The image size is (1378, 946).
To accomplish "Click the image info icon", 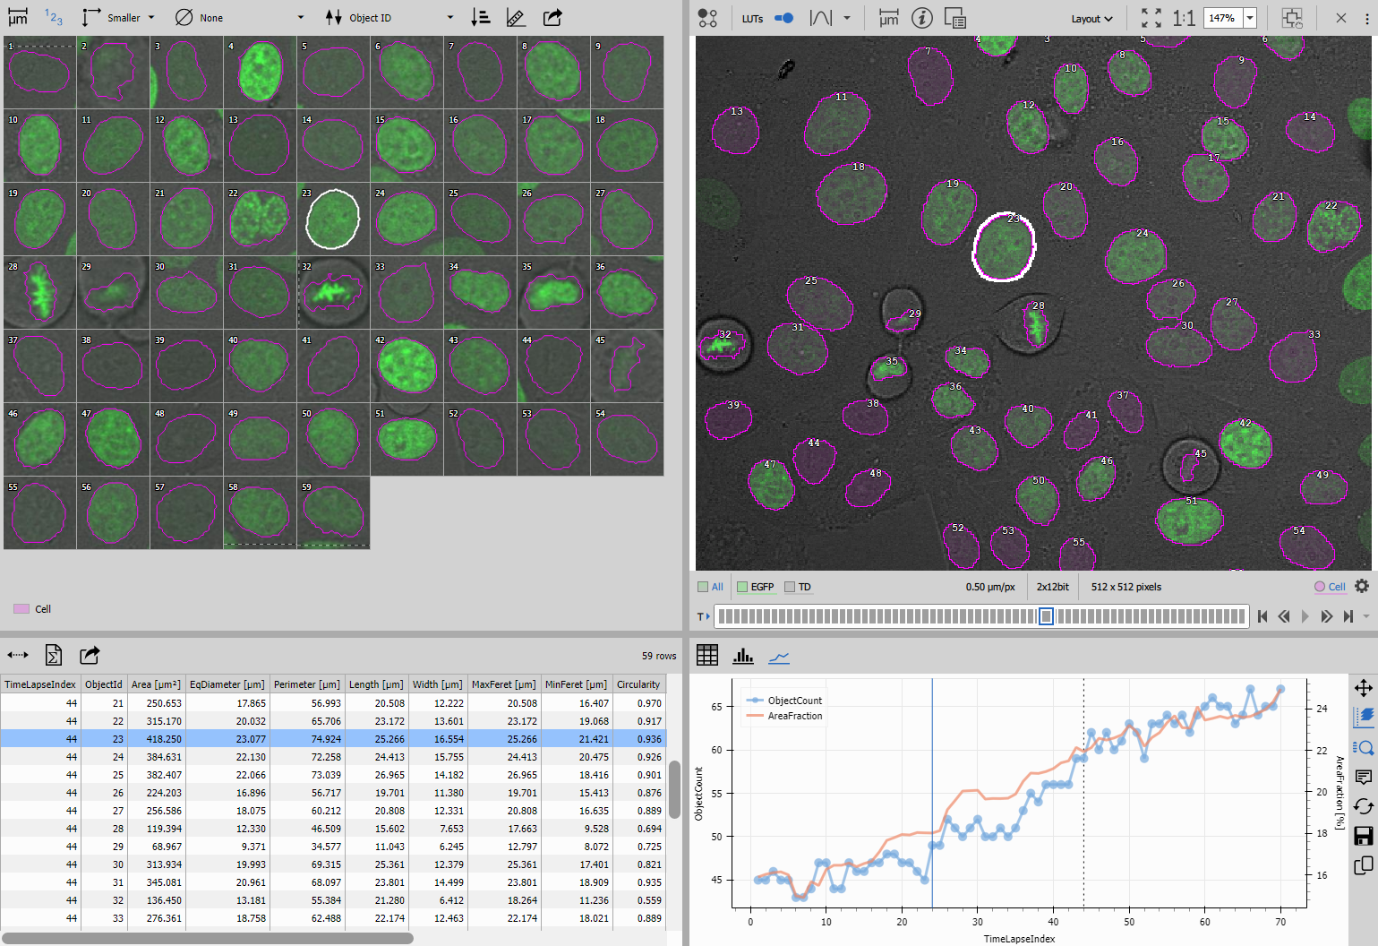I will (921, 18).
